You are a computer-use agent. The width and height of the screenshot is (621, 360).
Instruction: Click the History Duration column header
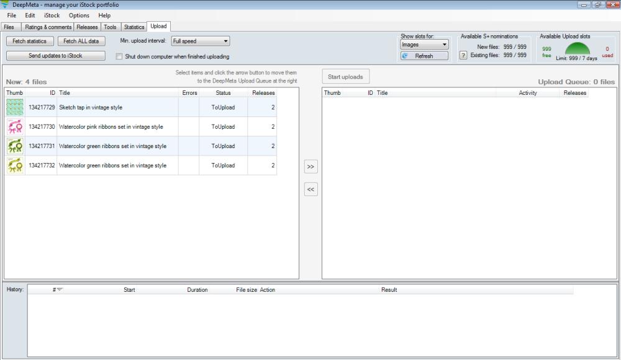point(197,289)
